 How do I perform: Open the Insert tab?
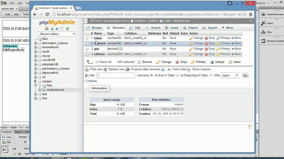pos(172,28)
